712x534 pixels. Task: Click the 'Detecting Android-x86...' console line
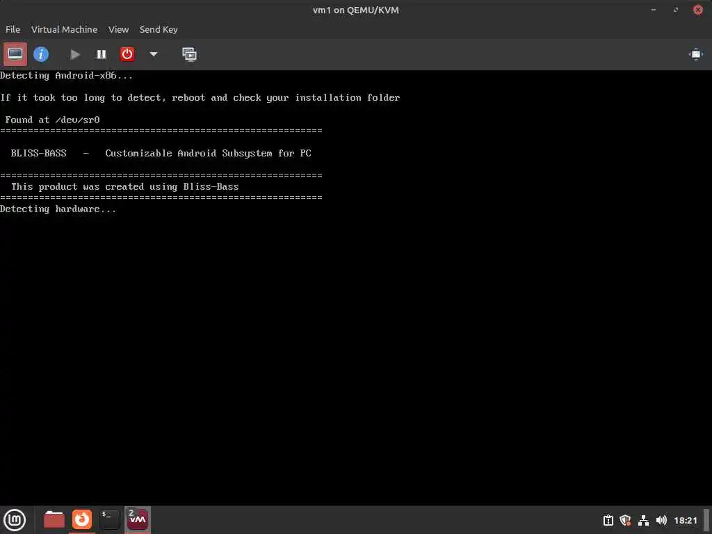(66, 76)
